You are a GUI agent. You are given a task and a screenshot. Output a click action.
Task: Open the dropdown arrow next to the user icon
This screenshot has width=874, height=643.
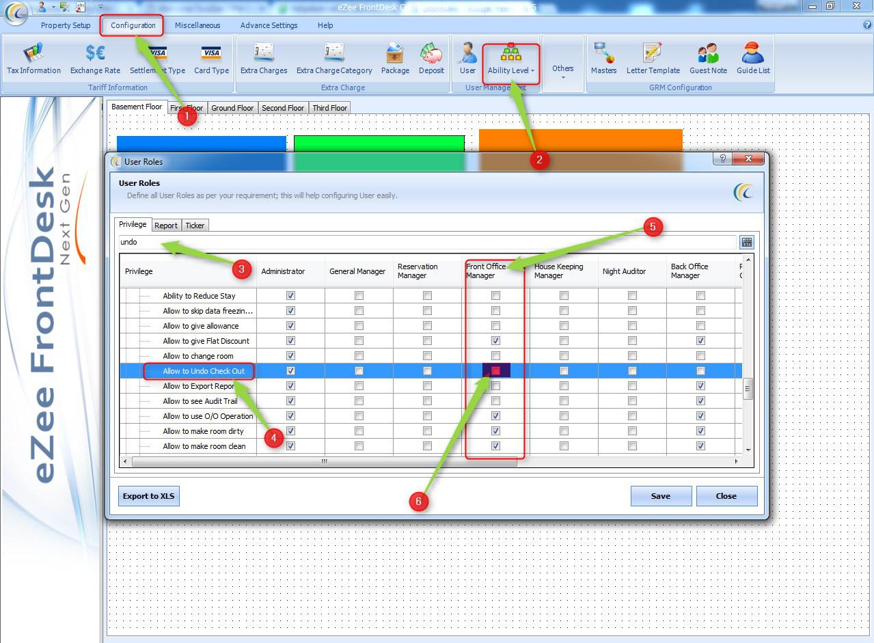[x=53, y=7]
